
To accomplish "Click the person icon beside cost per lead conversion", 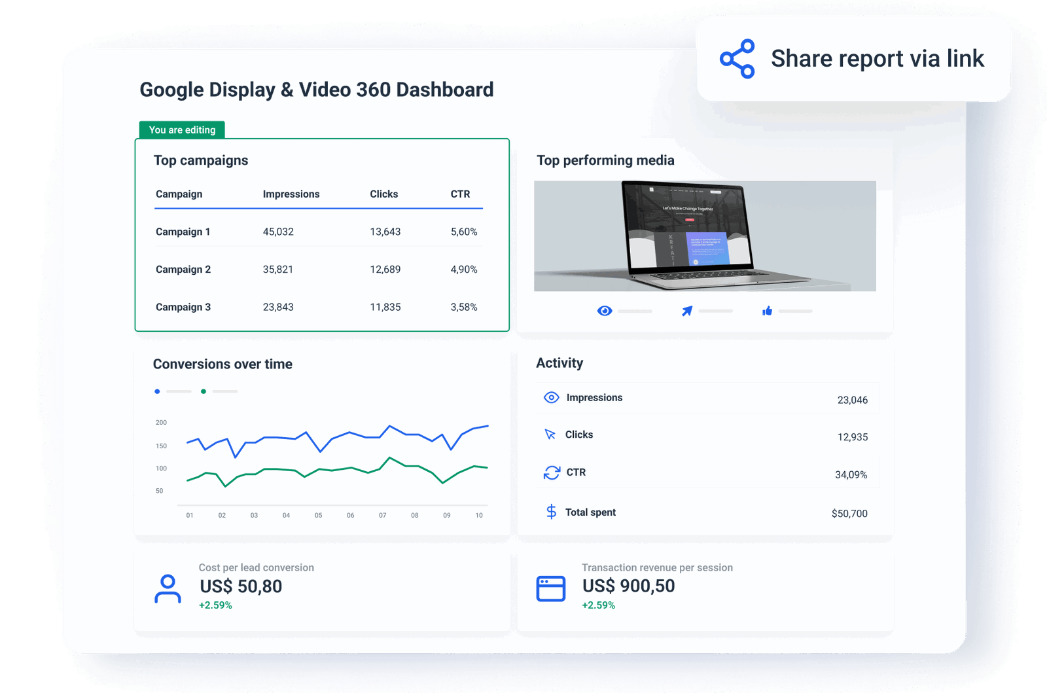I will pyautogui.click(x=168, y=590).
